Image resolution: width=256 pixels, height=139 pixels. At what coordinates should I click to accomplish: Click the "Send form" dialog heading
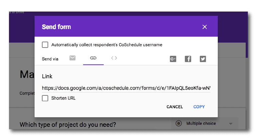56,27
